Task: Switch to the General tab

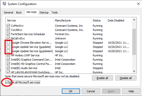Action: tap(8, 12)
